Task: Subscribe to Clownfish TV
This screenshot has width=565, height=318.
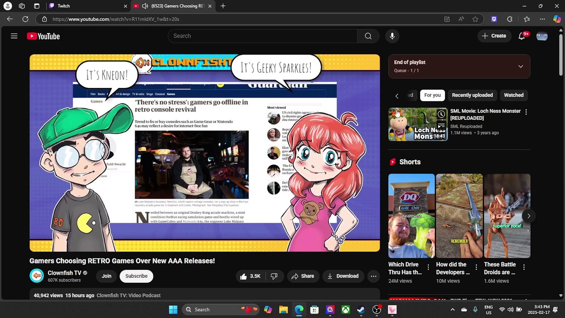Action: (x=136, y=276)
